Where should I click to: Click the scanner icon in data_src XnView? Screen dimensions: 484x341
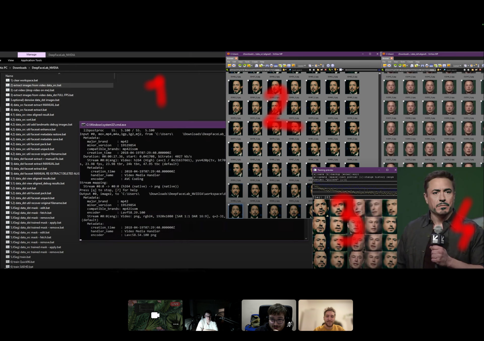click(x=276, y=66)
